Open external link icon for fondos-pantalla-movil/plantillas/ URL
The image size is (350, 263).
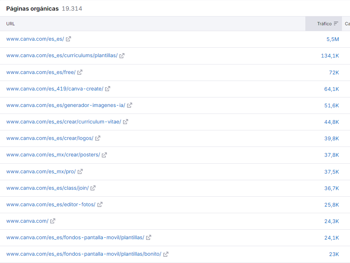tap(148, 238)
